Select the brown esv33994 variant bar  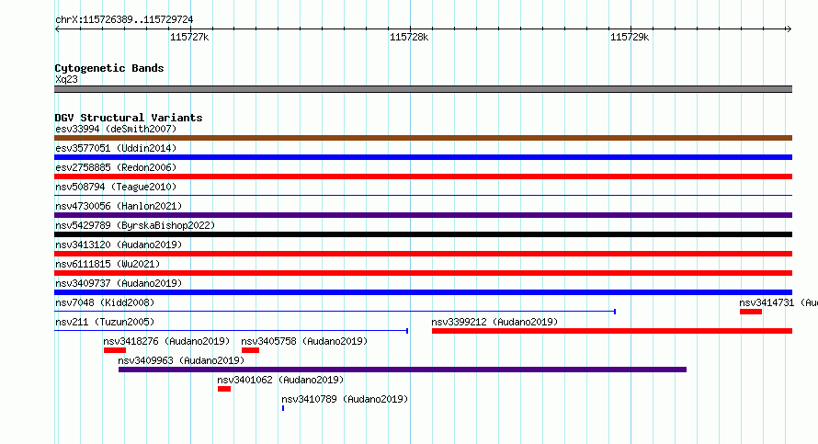click(423, 138)
